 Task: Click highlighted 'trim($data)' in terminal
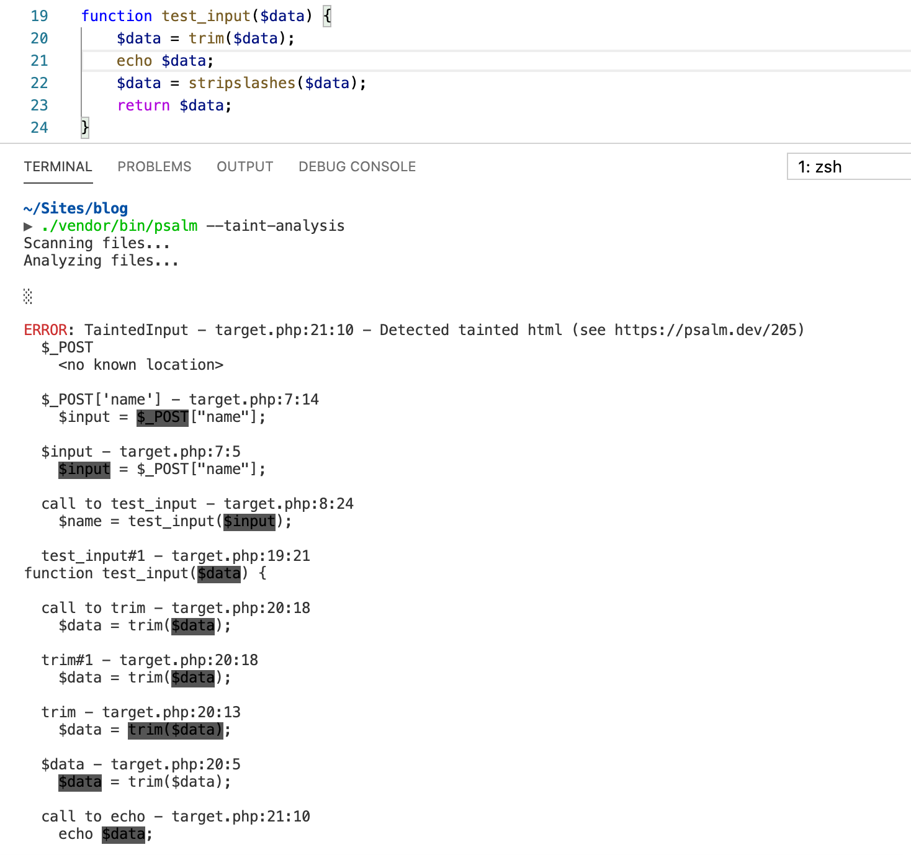[x=176, y=730]
